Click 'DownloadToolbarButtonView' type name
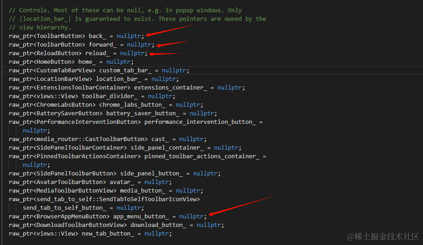 click(x=80, y=225)
